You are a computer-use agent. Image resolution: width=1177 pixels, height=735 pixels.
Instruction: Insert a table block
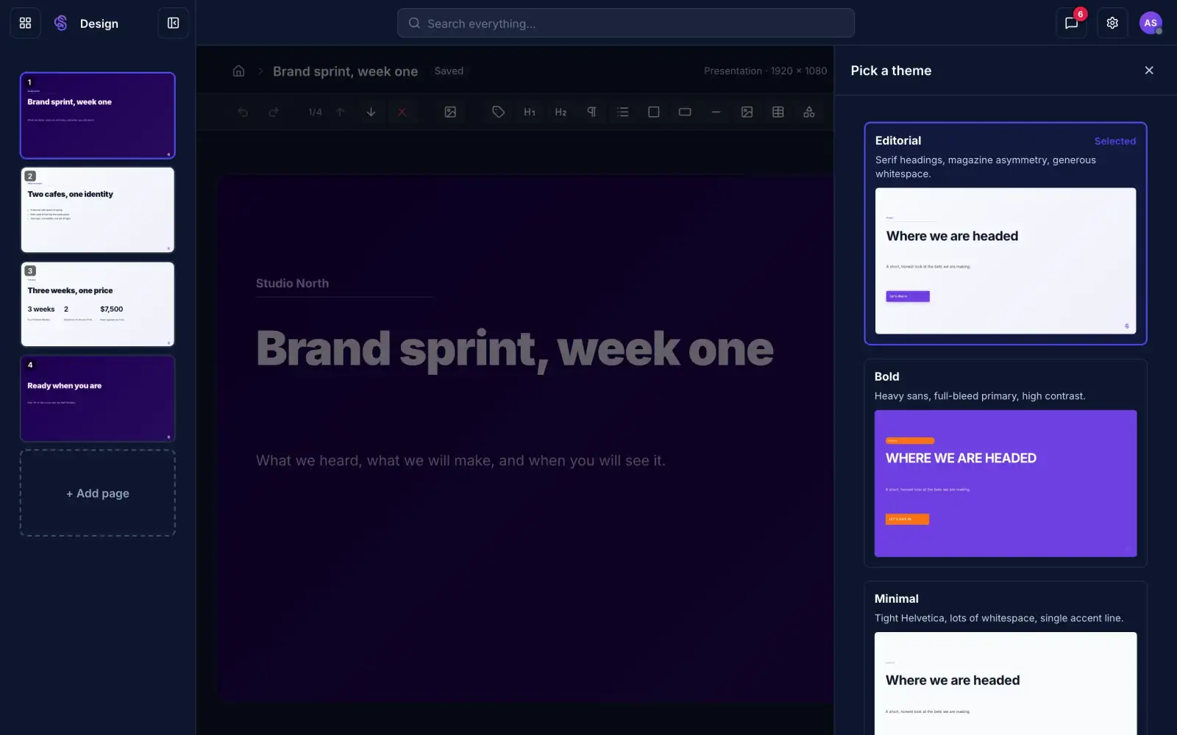pos(778,112)
